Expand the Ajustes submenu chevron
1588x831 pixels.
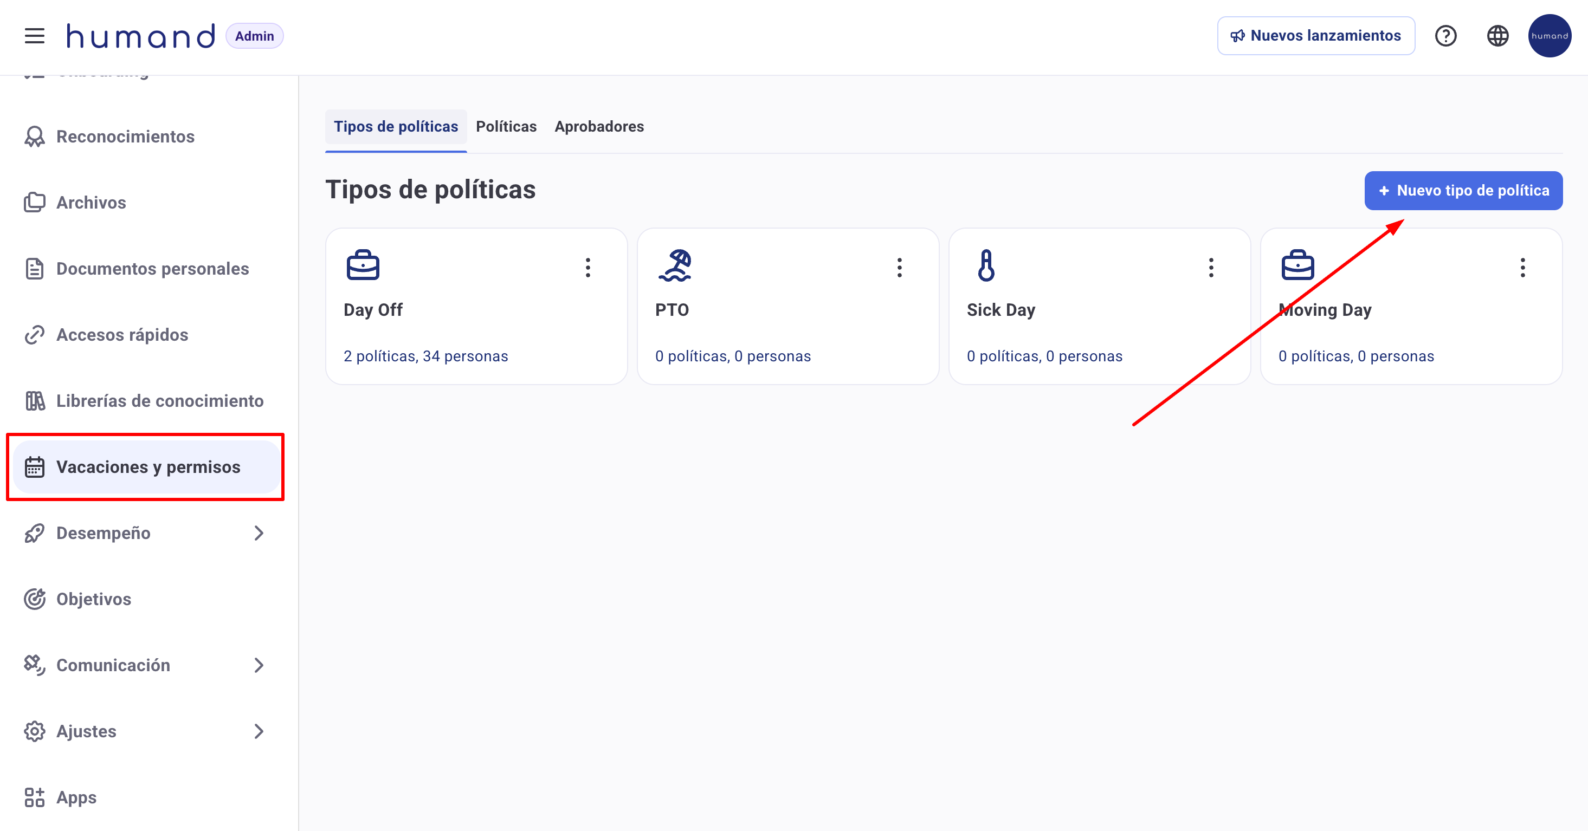click(259, 731)
